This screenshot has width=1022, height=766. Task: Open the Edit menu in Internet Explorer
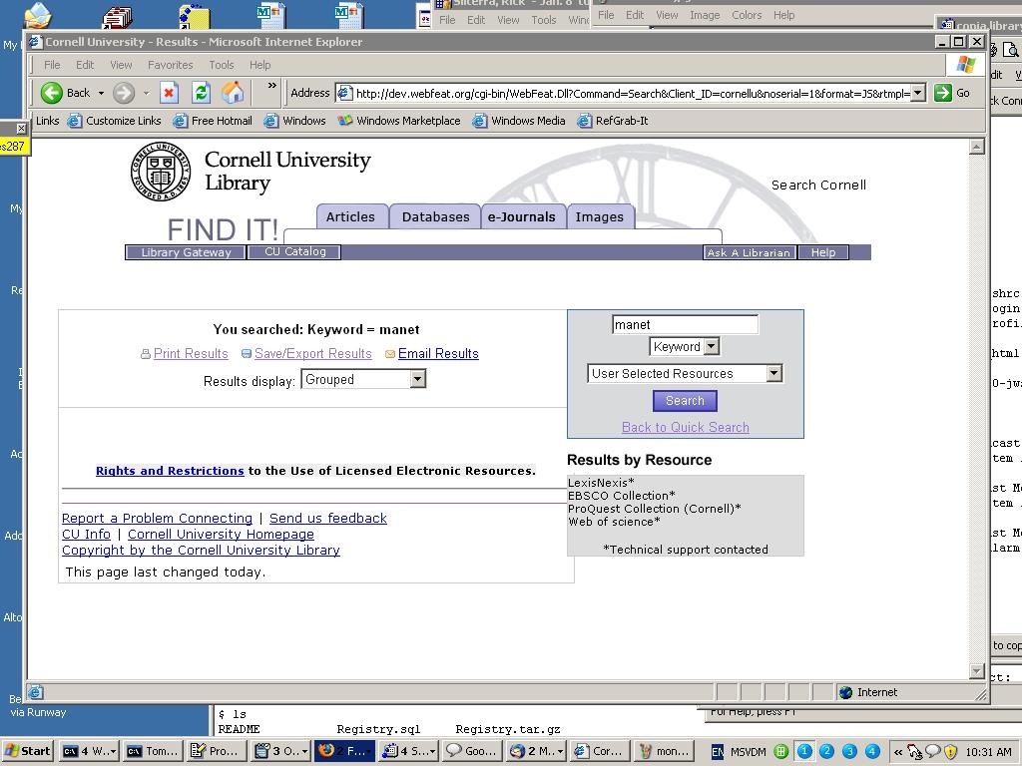[x=85, y=65]
